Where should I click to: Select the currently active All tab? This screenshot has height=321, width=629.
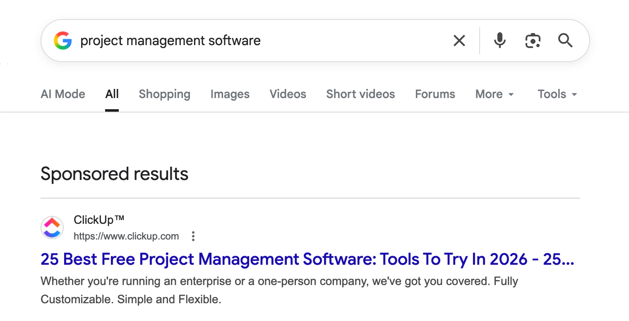pyautogui.click(x=112, y=94)
